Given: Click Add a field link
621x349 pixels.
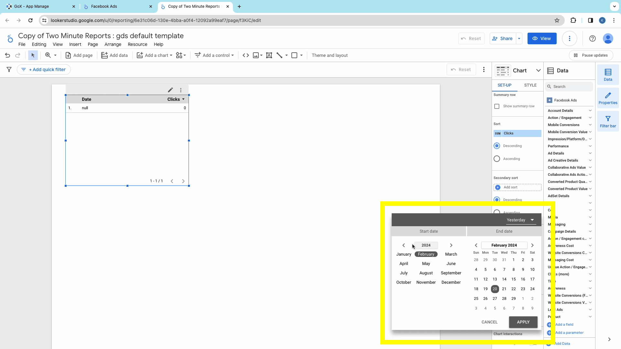Looking at the screenshot, I should [564, 324].
